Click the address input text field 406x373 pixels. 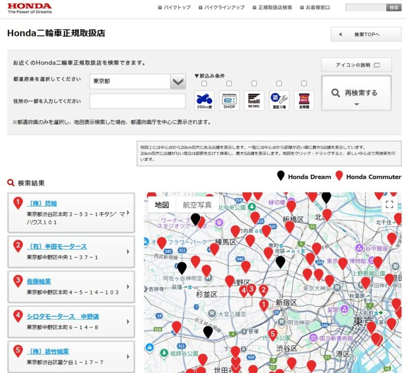138,101
